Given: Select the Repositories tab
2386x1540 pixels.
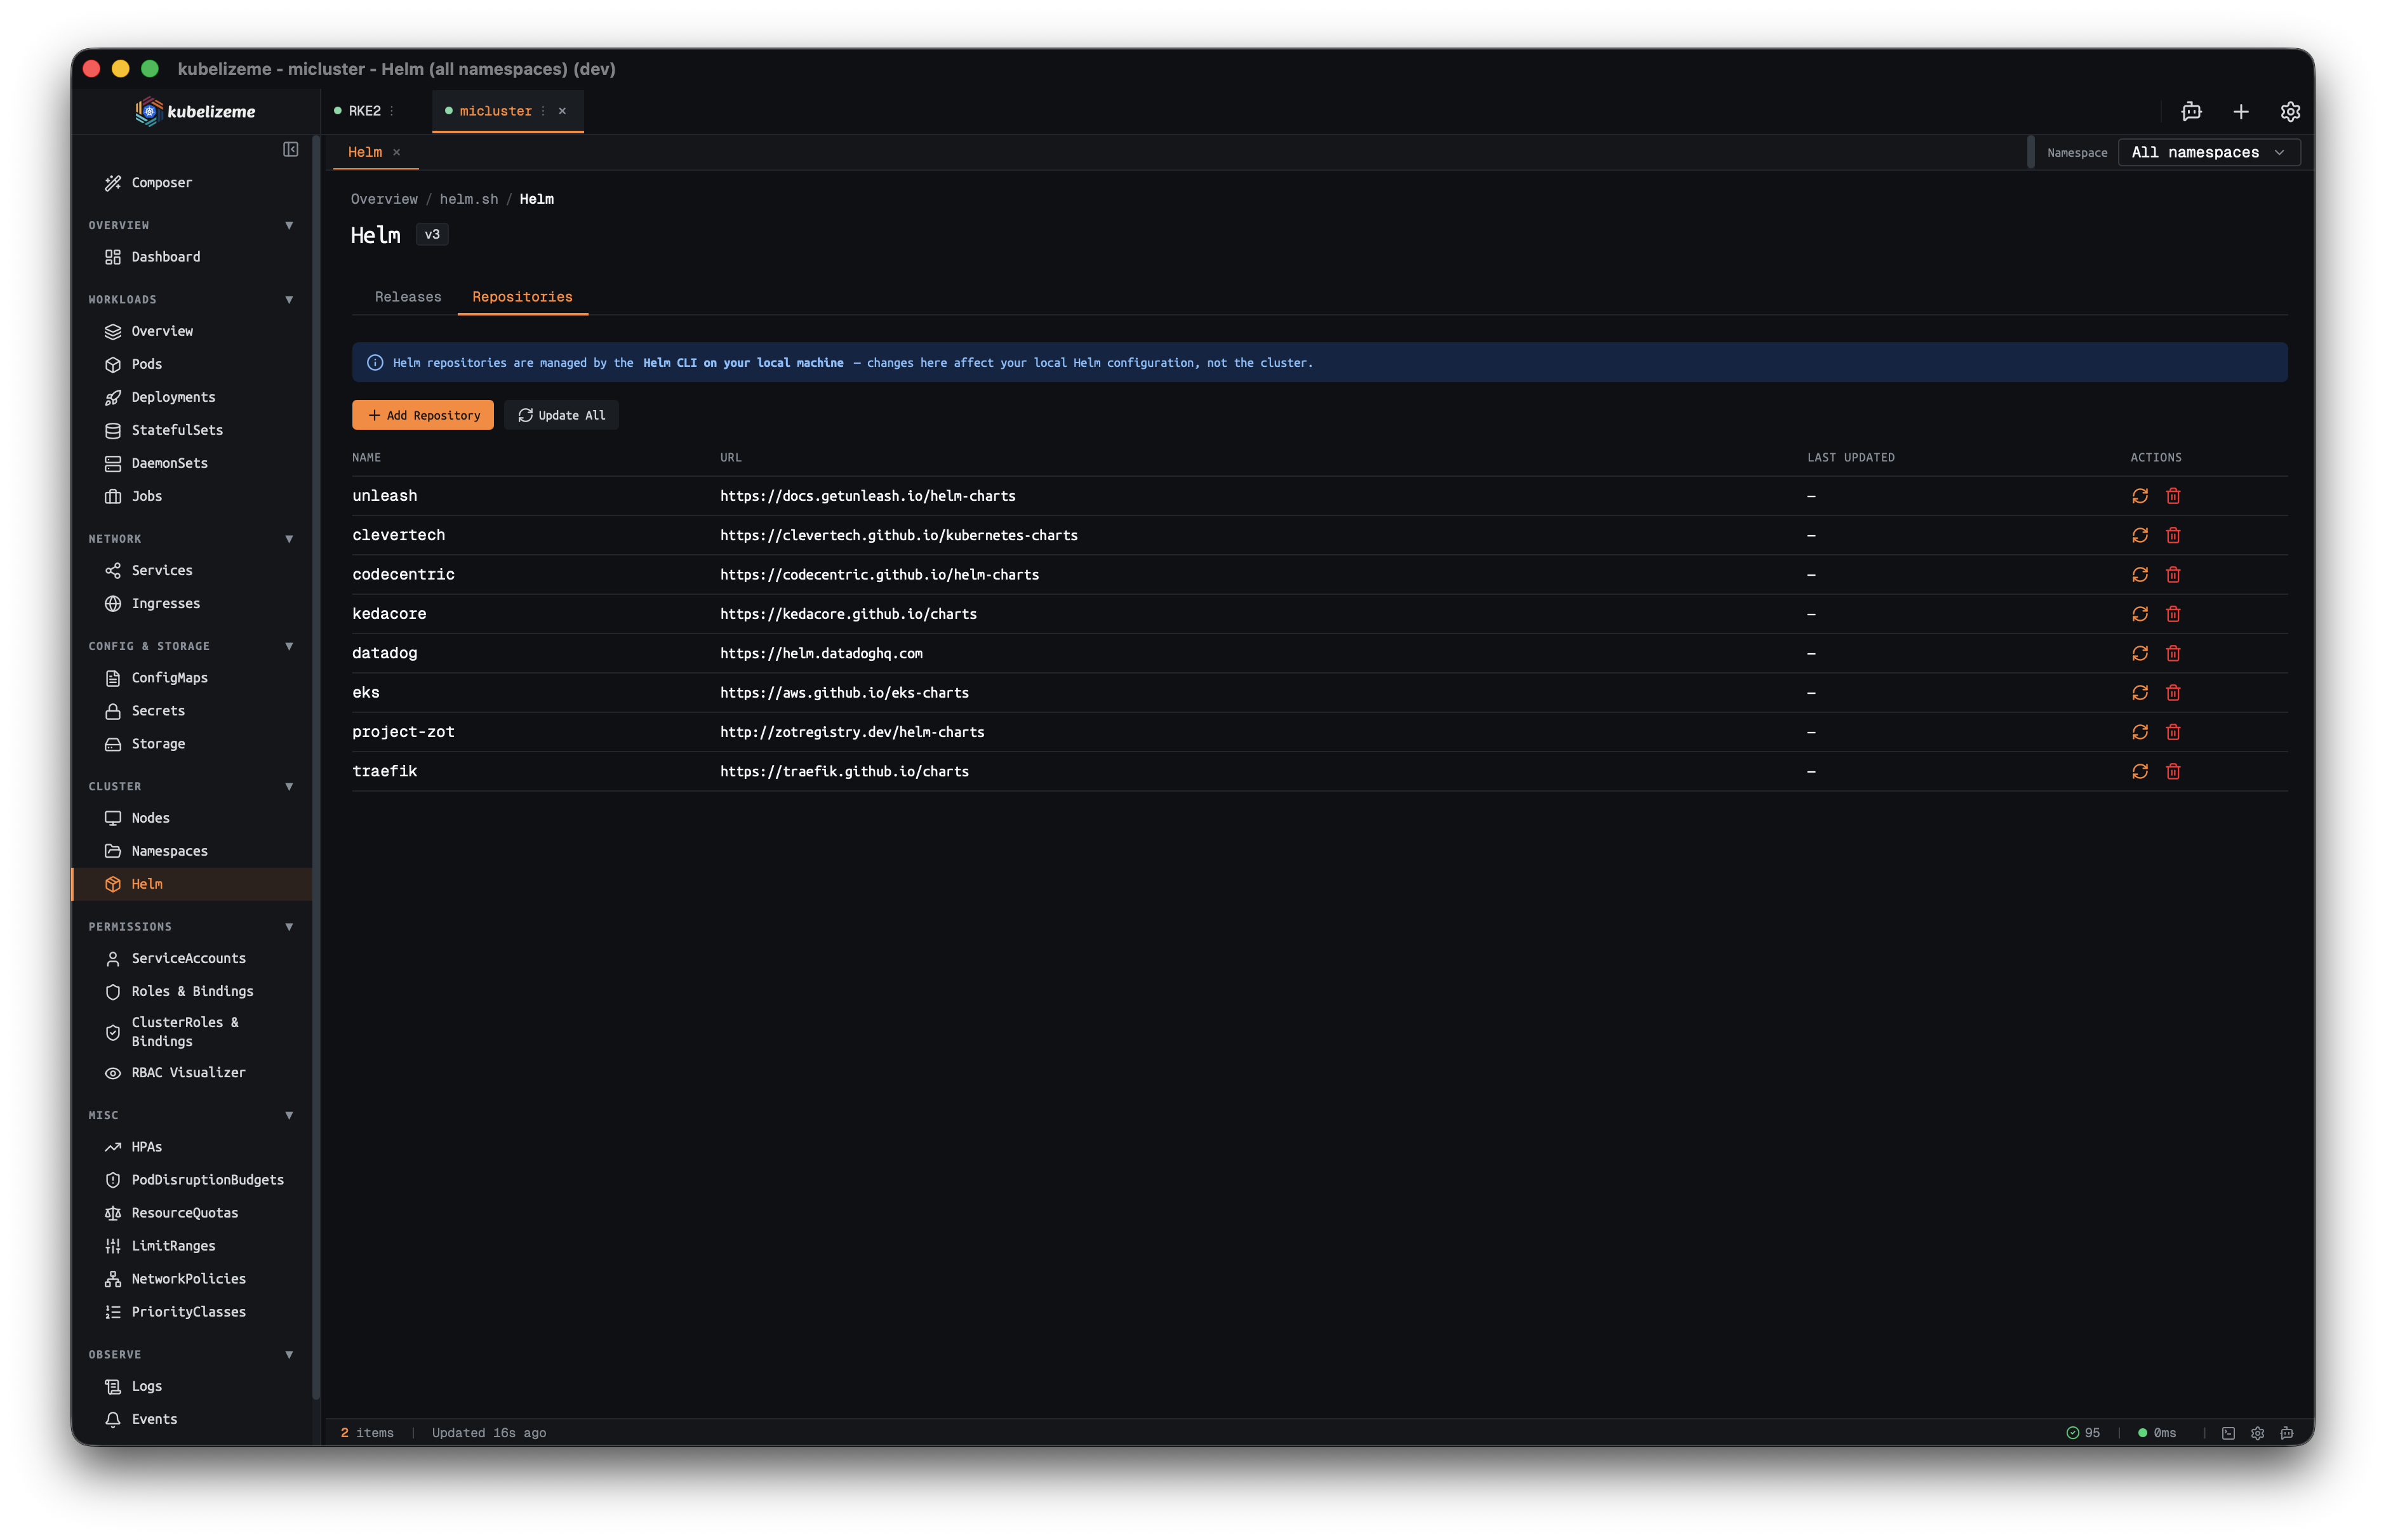Looking at the screenshot, I should coord(522,297).
